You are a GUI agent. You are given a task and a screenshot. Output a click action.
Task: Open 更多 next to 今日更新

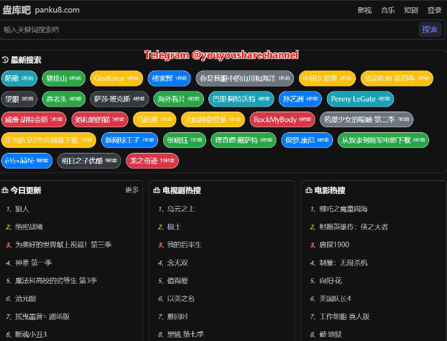click(131, 190)
